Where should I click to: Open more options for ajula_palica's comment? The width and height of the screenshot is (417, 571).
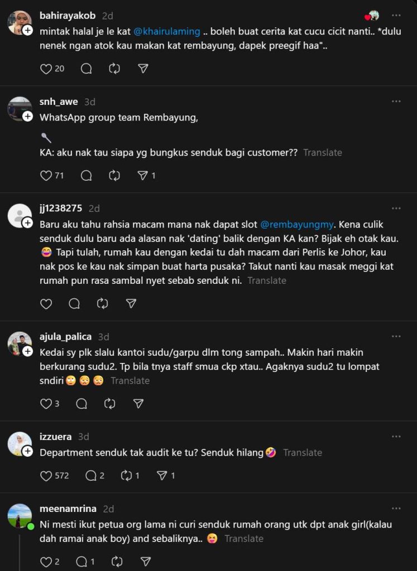(396, 337)
